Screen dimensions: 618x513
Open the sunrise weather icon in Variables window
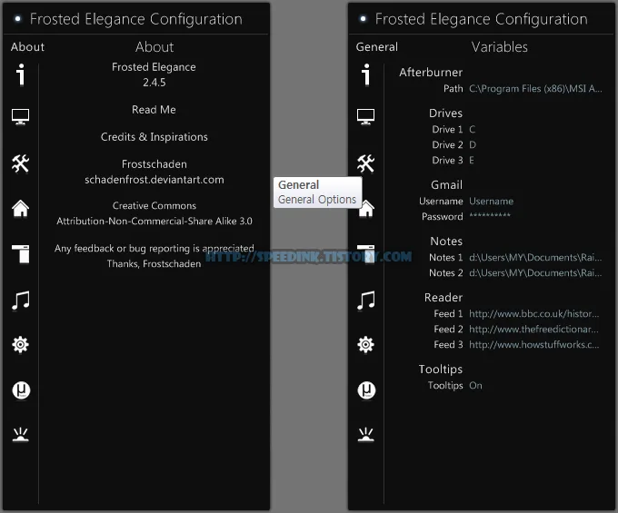365,435
